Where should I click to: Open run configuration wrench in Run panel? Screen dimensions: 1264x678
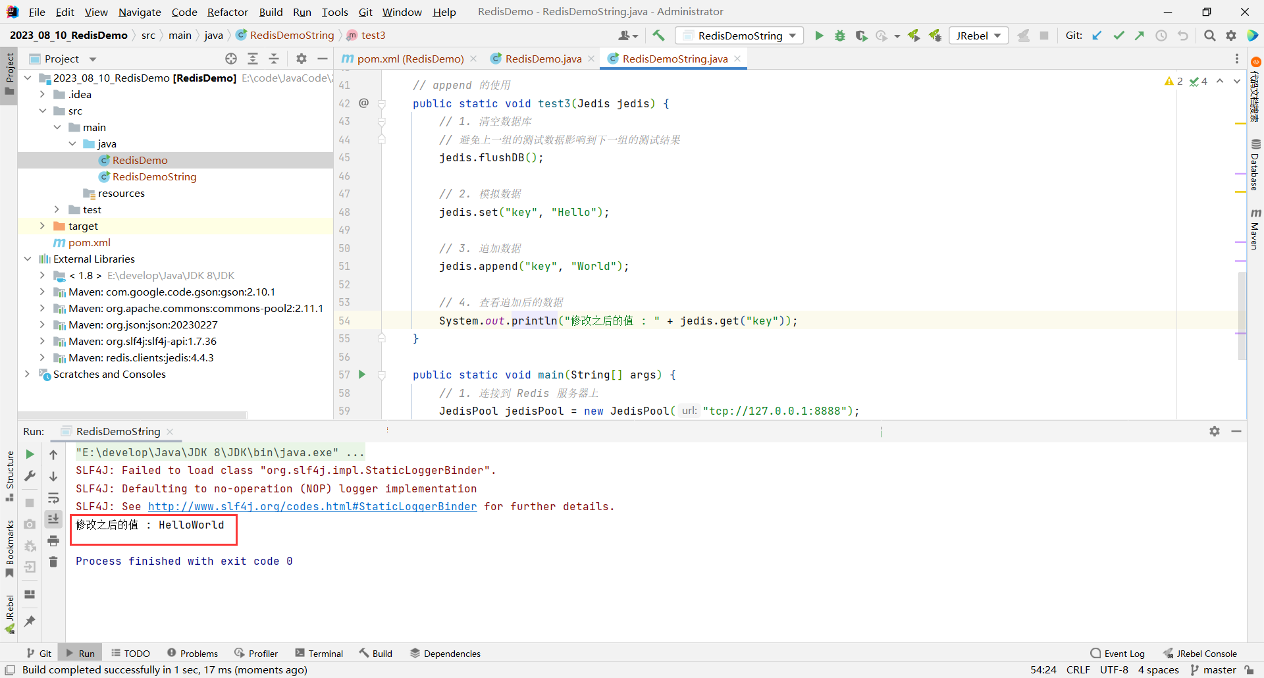[30, 475]
